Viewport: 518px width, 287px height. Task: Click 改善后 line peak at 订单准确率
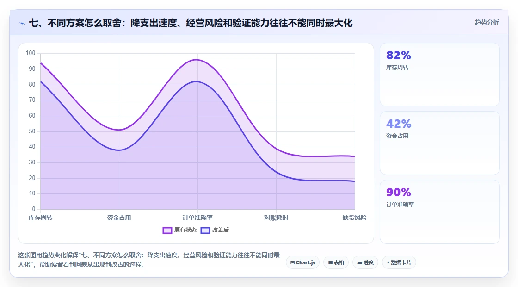(x=197, y=81)
